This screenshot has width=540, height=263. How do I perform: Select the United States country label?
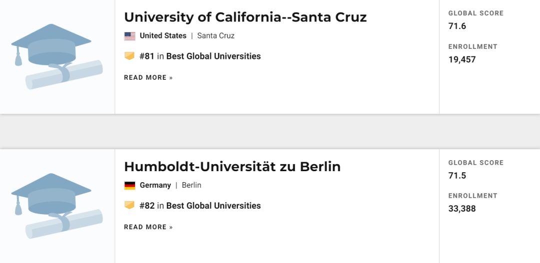tap(163, 36)
